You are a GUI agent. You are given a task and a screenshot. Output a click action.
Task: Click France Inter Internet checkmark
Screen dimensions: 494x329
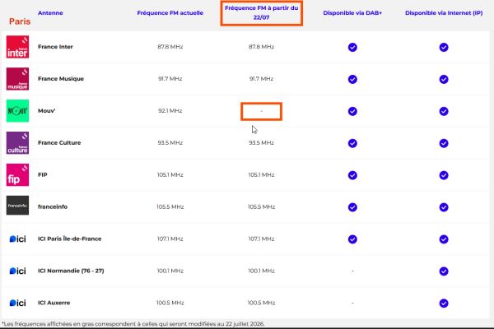444,47
